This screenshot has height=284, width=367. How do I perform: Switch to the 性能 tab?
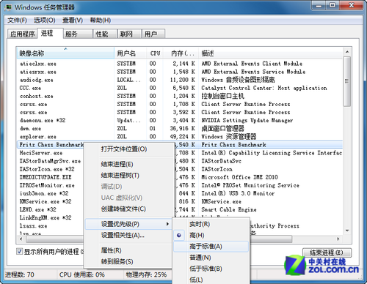click(105, 34)
